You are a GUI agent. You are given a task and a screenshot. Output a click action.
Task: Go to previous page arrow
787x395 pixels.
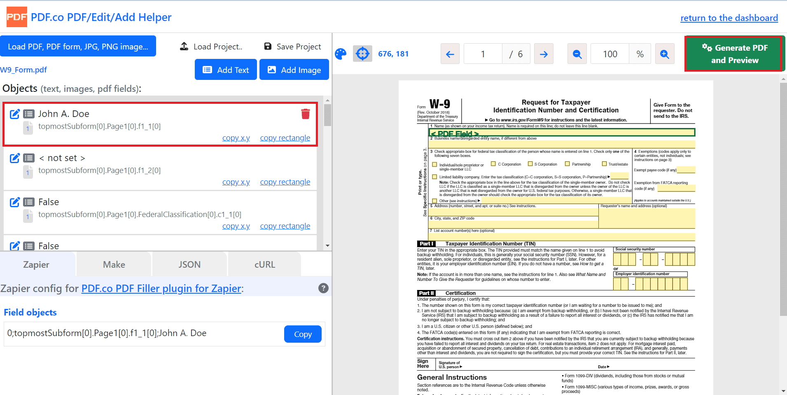pos(450,54)
